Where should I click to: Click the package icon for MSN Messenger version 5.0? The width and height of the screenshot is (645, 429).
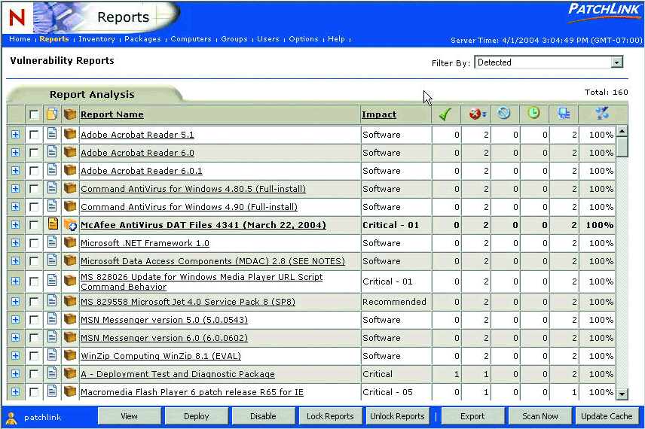coord(70,319)
